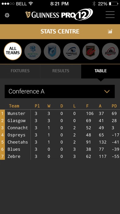
Task: Select the Connacht Rugby team logo
Action: click(72, 51)
